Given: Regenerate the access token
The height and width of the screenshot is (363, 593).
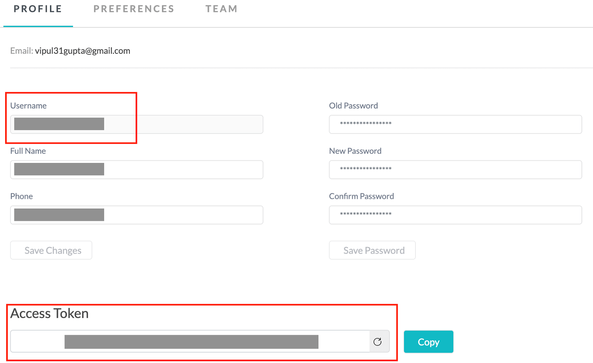Looking at the screenshot, I should tap(378, 341).
